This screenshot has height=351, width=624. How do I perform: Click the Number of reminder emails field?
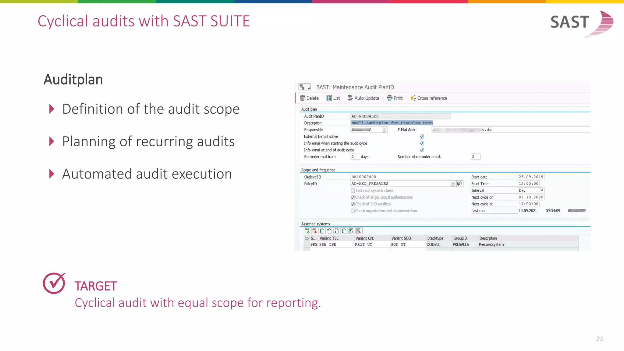(476, 157)
